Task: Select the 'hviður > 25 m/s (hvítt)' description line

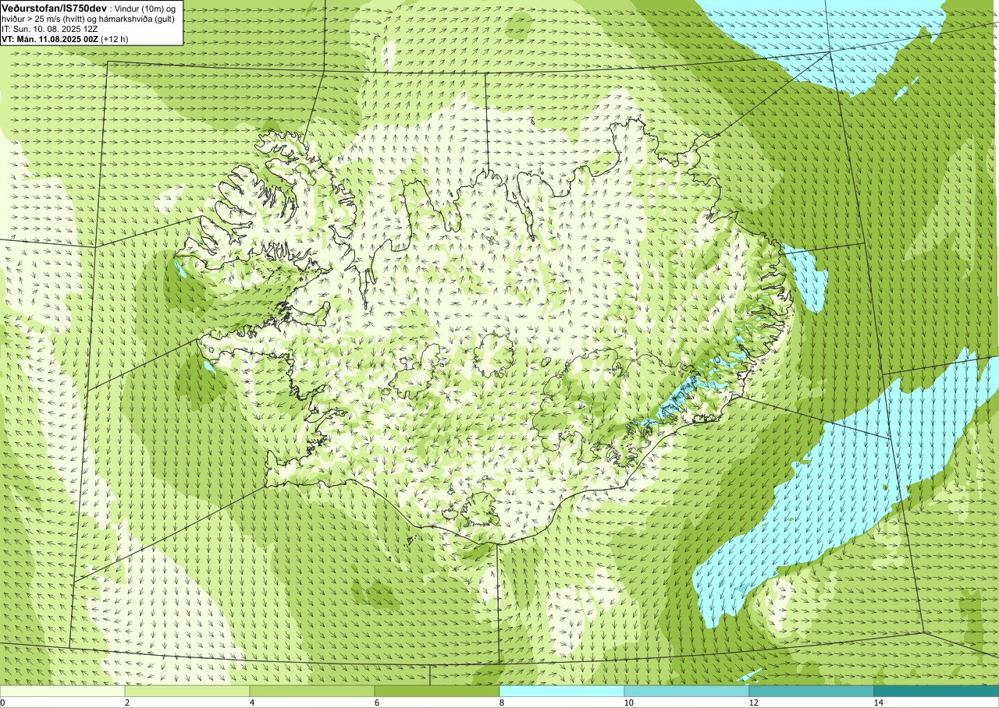Action: click(88, 18)
